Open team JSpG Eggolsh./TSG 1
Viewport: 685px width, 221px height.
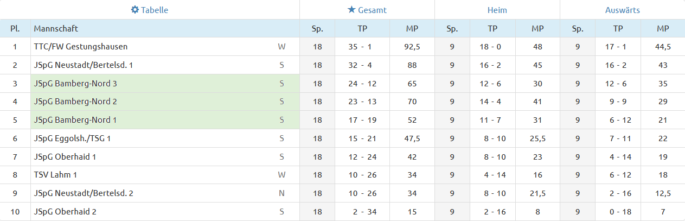coord(73,138)
